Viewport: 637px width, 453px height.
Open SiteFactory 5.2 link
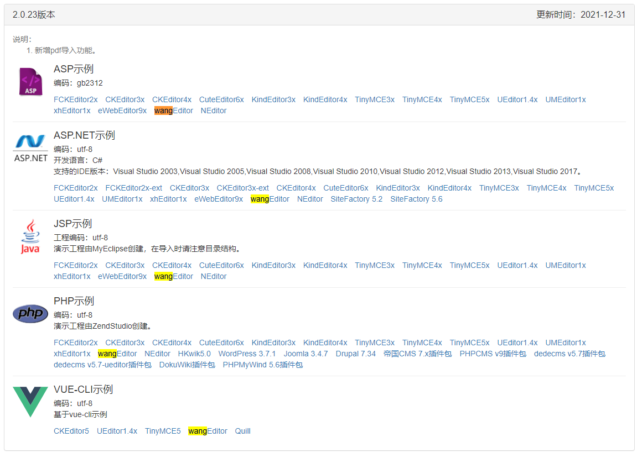(356, 199)
